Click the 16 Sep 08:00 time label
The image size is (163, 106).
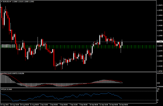[x=123, y=105]
